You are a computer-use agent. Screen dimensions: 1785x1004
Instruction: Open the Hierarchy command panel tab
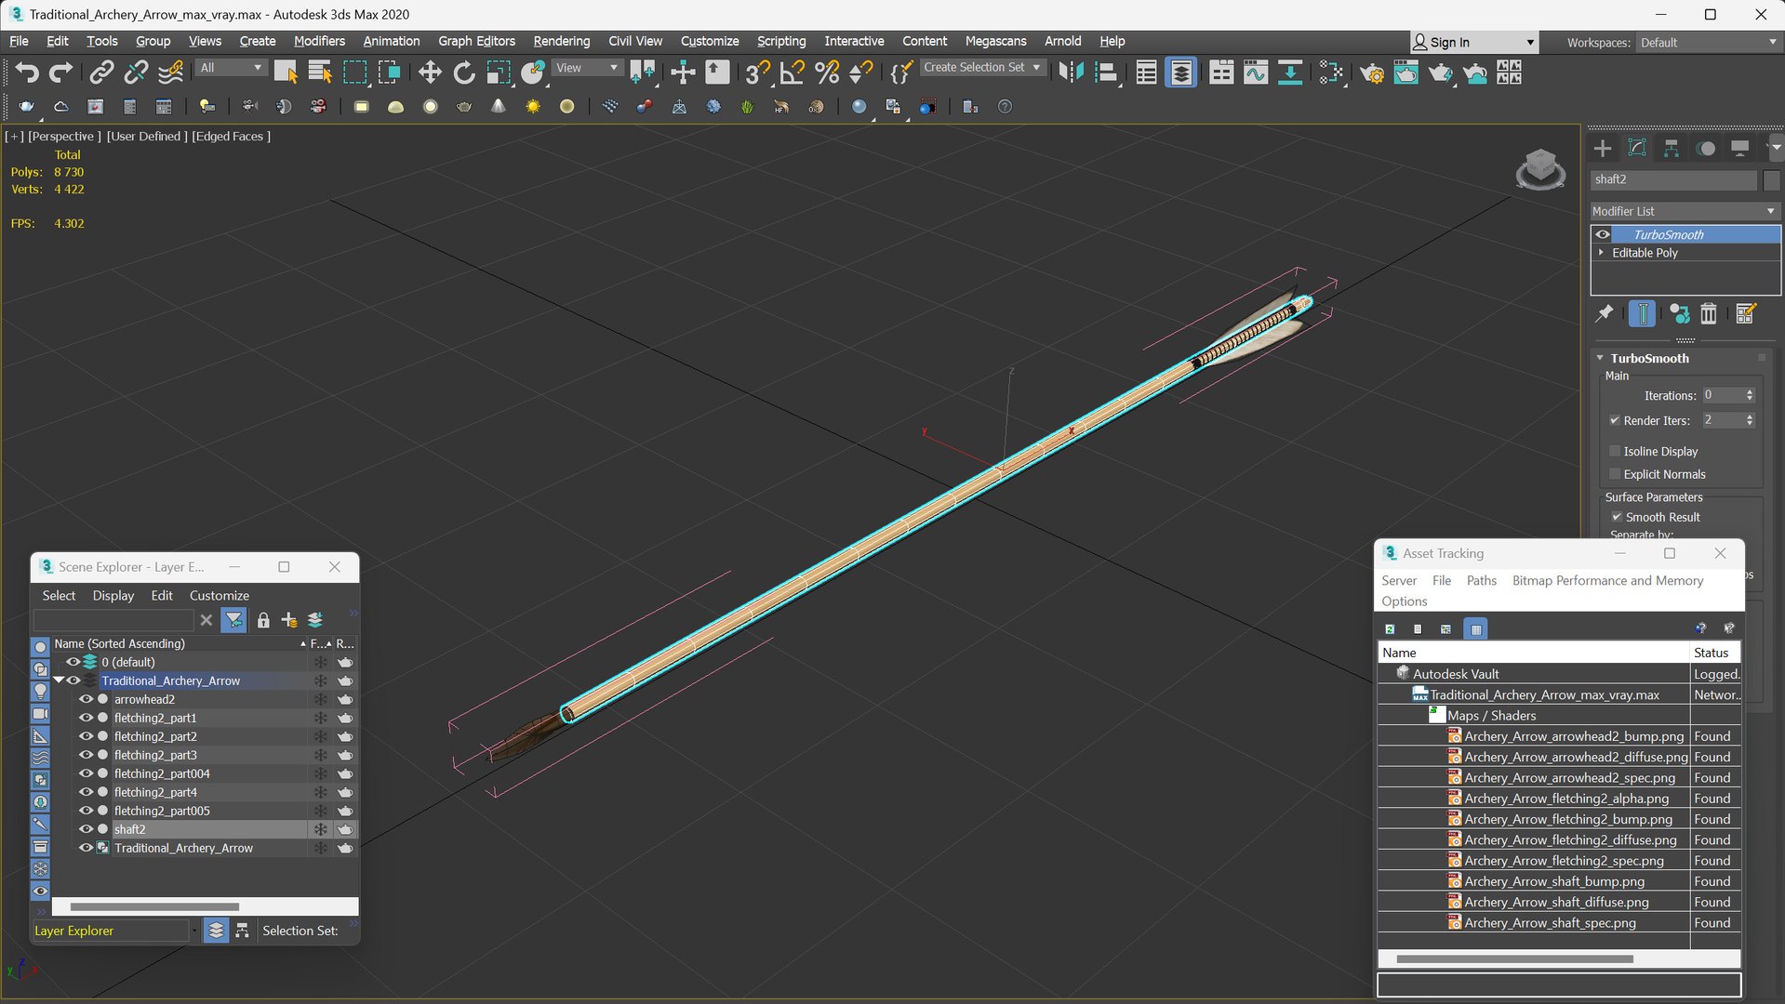[x=1671, y=148]
